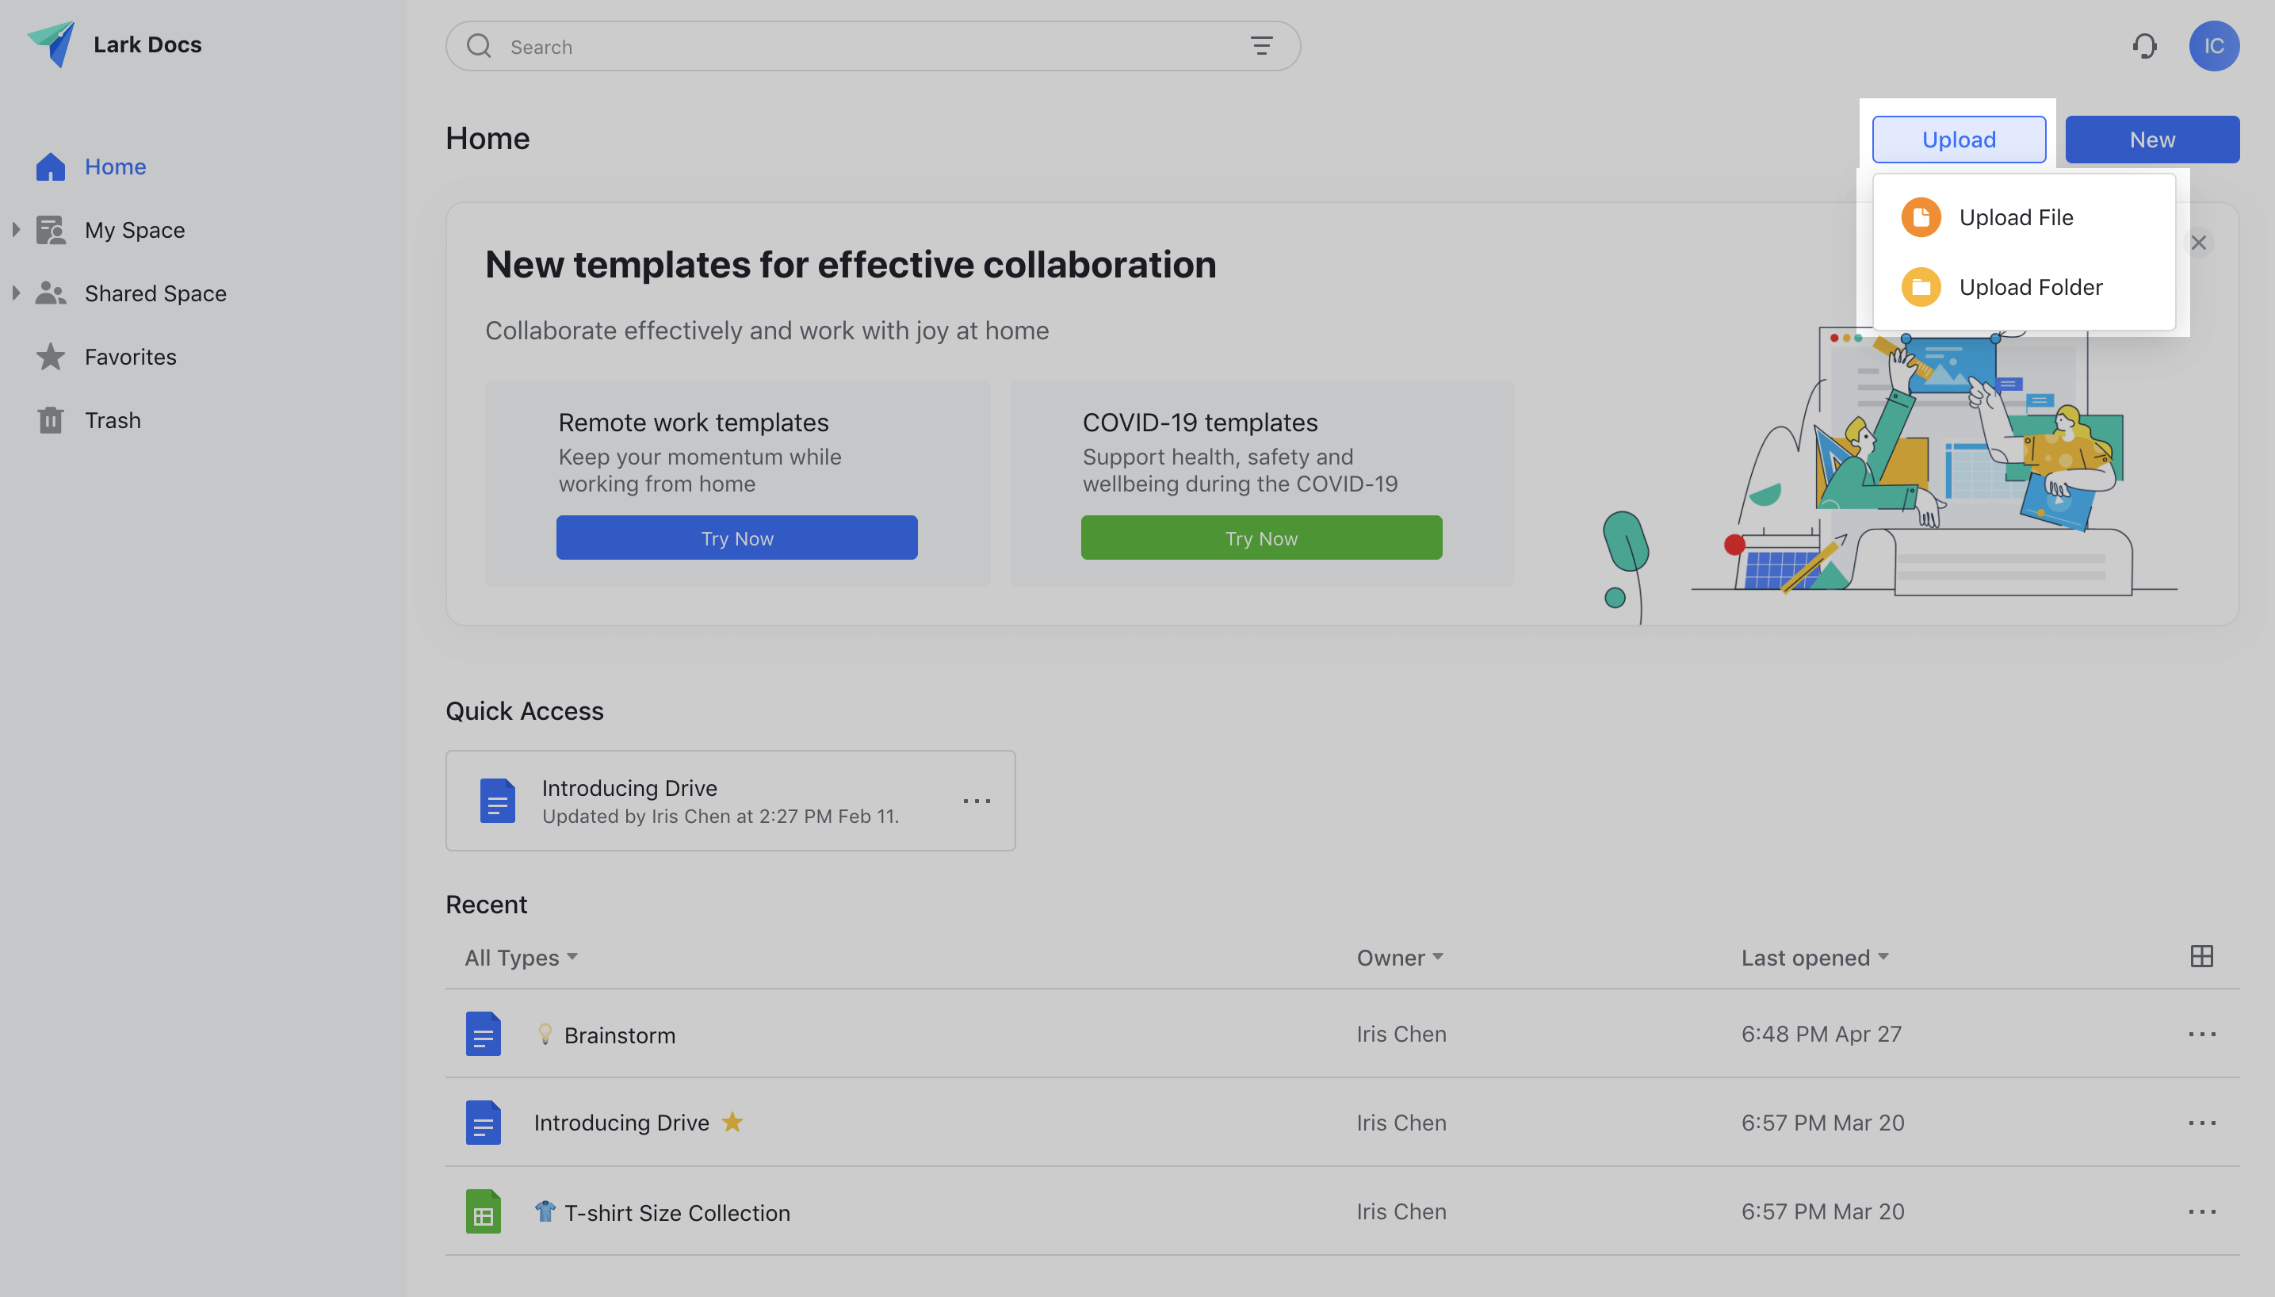Image resolution: width=2275 pixels, height=1297 pixels.
Task: Open the Owner filter dropdown
Action: coord(1399,958)
